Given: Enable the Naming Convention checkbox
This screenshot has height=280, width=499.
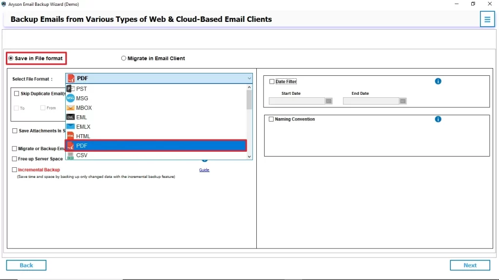Looking at the screenshot, I should (271, 119).
